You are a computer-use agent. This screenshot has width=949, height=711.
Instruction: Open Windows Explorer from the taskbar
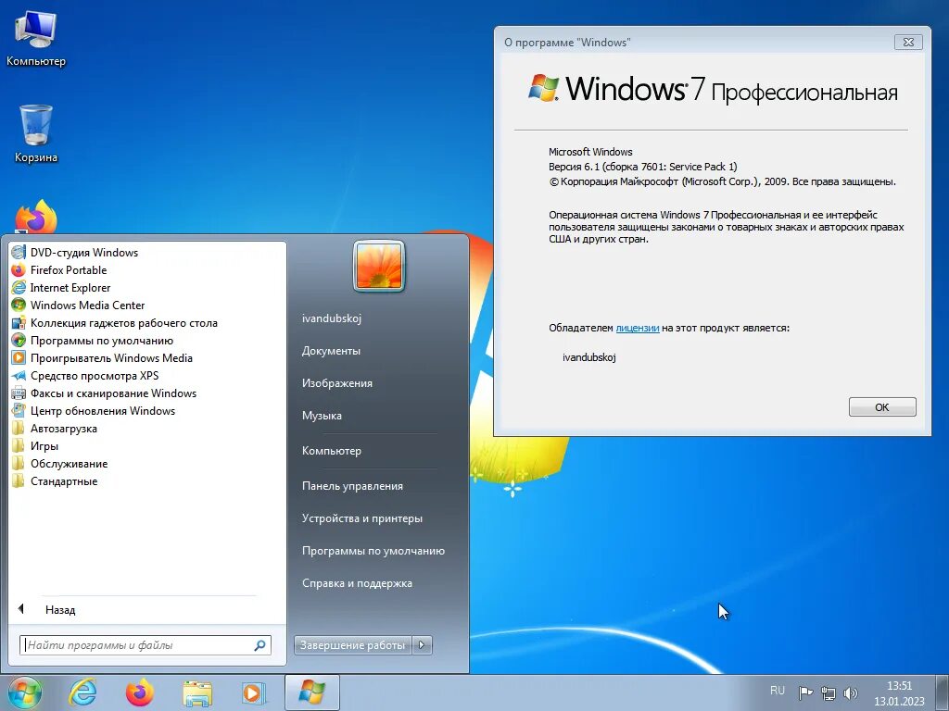[197, 692]
